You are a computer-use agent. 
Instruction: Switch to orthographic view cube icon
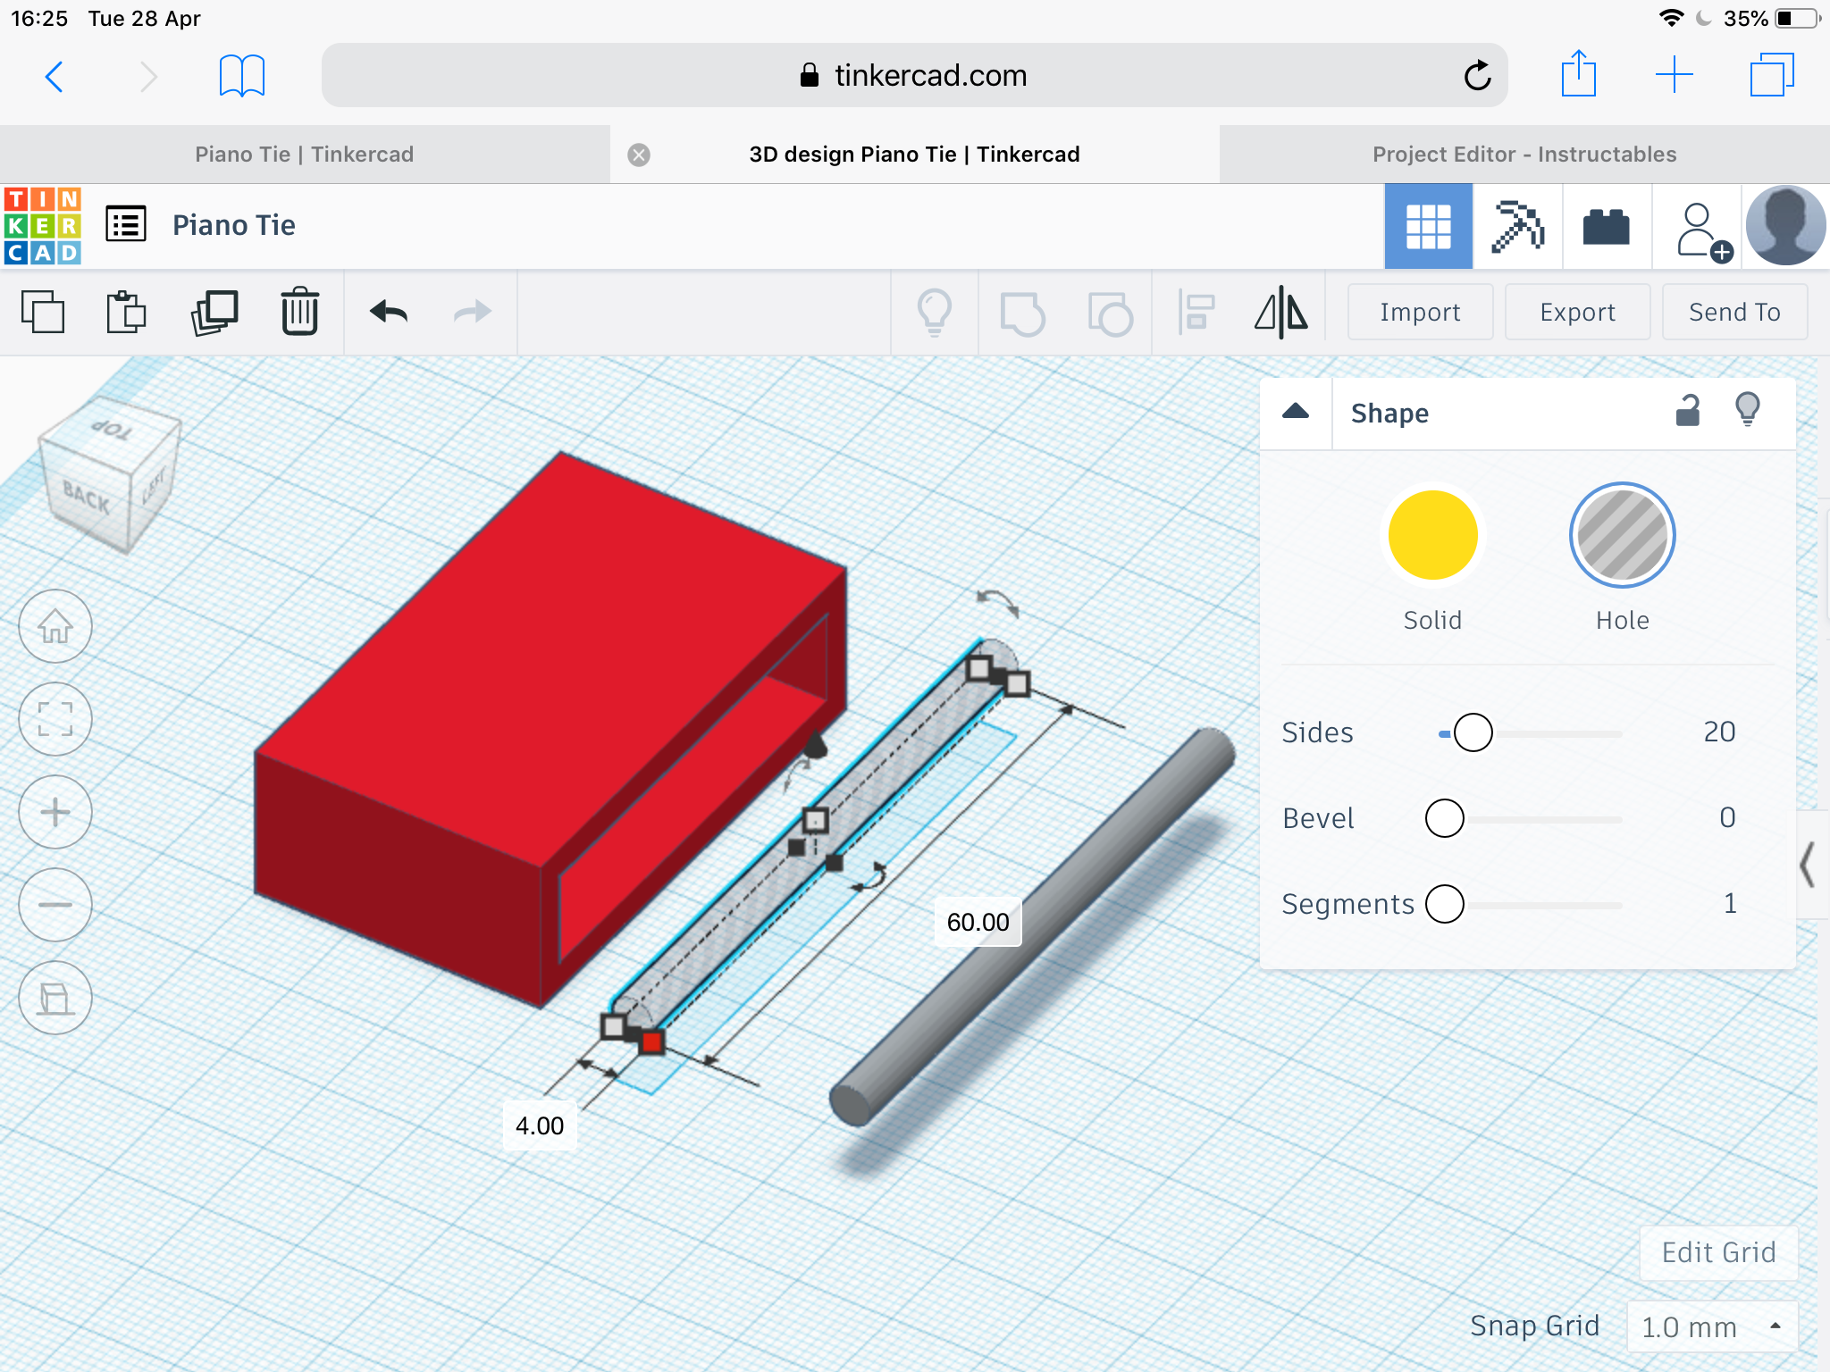click(55, 998)
